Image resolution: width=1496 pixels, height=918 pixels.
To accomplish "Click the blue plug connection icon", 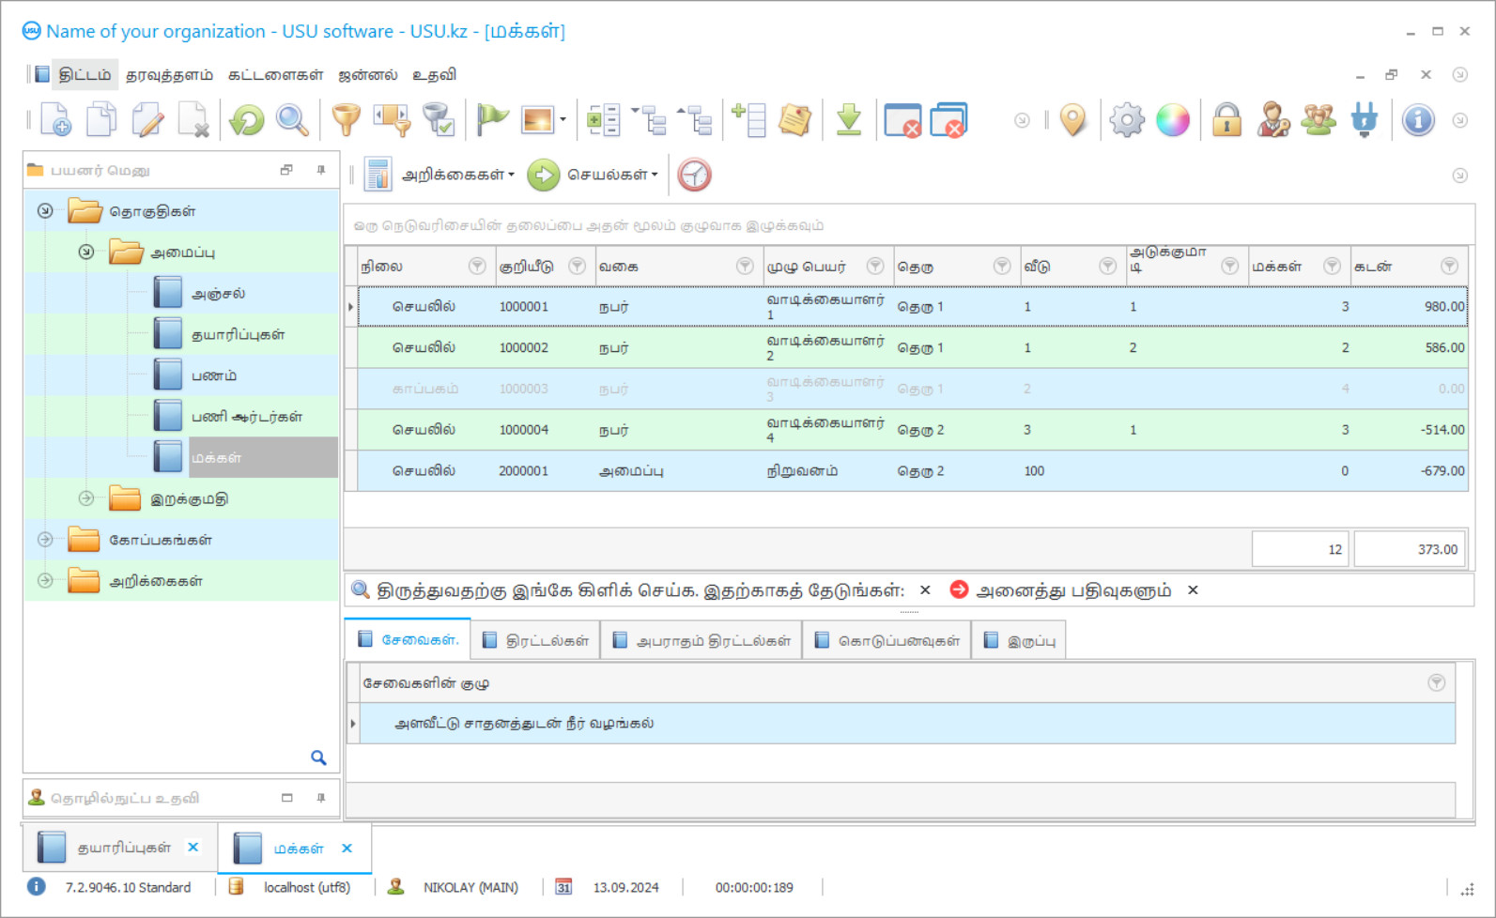I will point(1365,120).
